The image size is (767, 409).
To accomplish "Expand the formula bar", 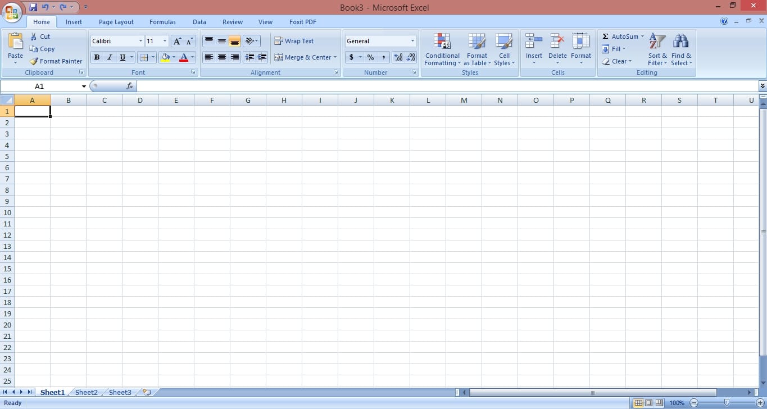I will coord(763,86).
